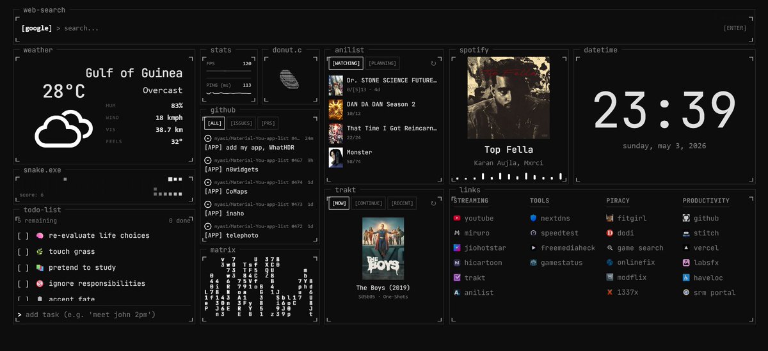The image size is (768, 351).
Task: Click the onlinefix icon
Action: tap(610, 263)
